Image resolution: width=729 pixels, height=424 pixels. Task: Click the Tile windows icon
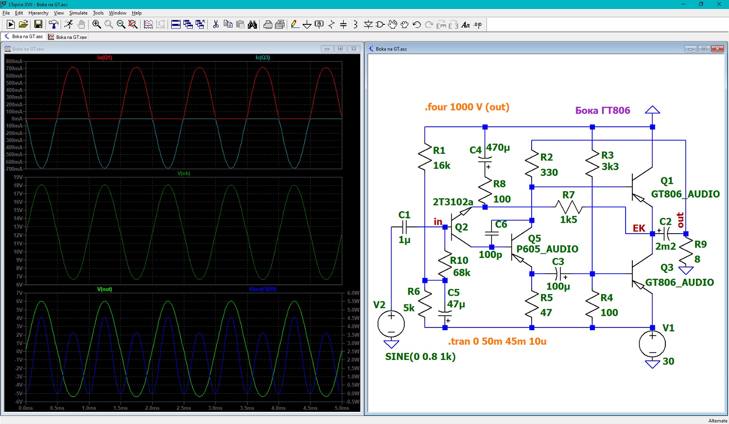point(176,24)
